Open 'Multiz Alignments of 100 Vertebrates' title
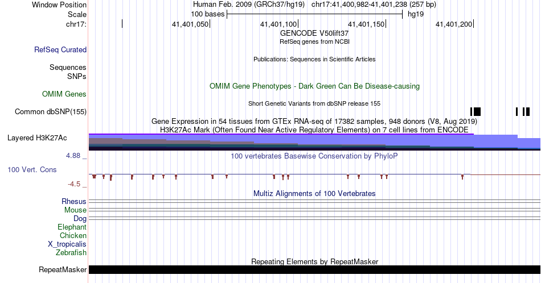 point(314,193)
